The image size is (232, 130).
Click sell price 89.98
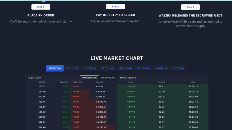76,97
